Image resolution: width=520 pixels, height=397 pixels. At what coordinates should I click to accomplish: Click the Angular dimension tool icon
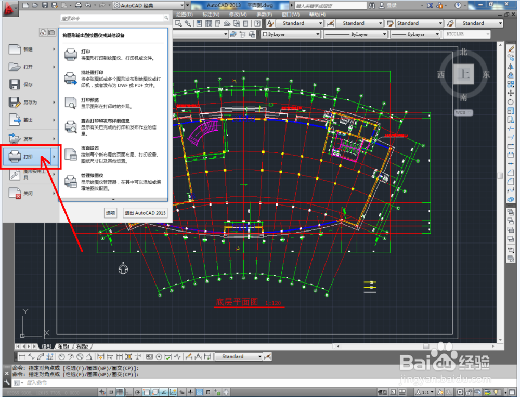tap(89, 357)
